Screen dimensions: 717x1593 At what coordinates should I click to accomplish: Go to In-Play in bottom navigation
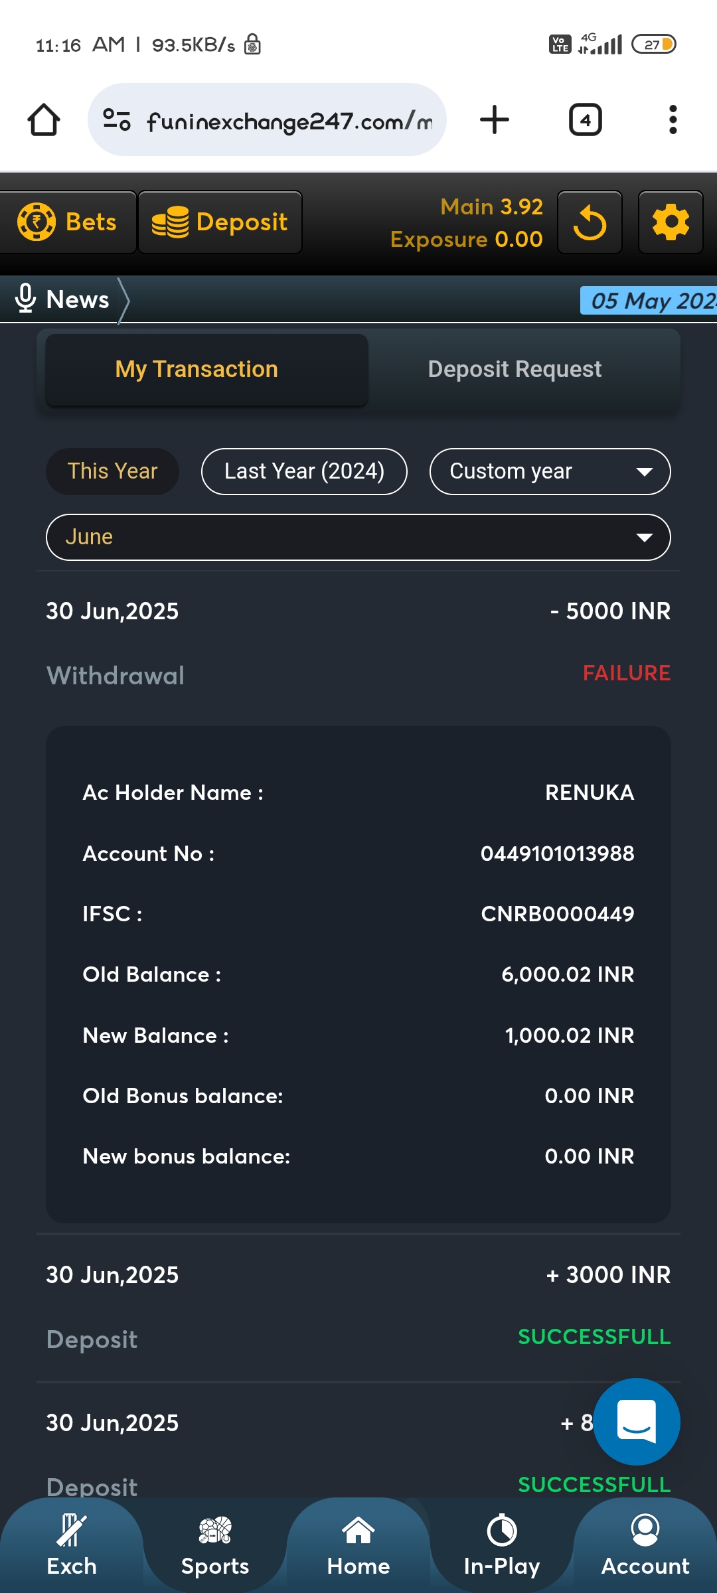click(x=502, y=1547)
